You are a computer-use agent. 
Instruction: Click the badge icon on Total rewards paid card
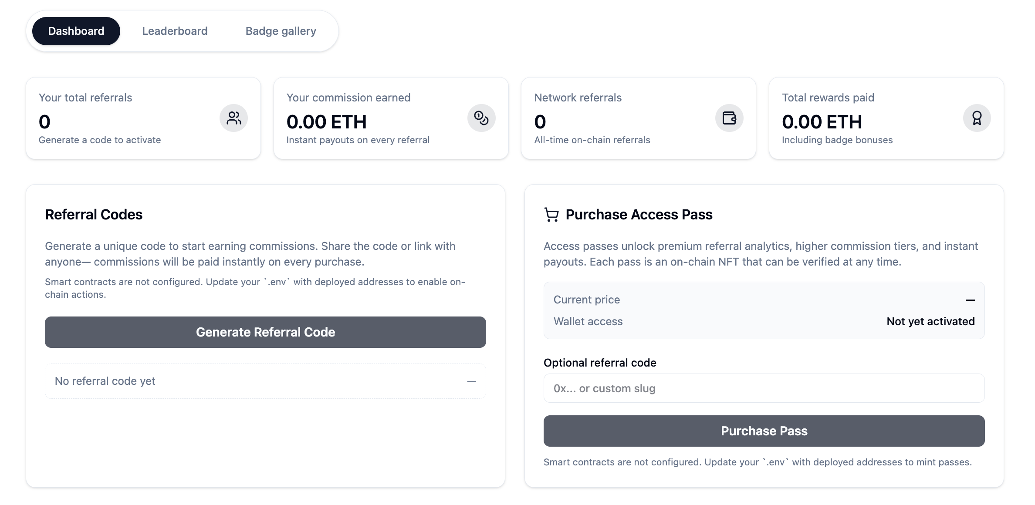point(976,118)
